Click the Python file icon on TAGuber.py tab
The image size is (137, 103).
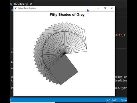tap(11, 4)
